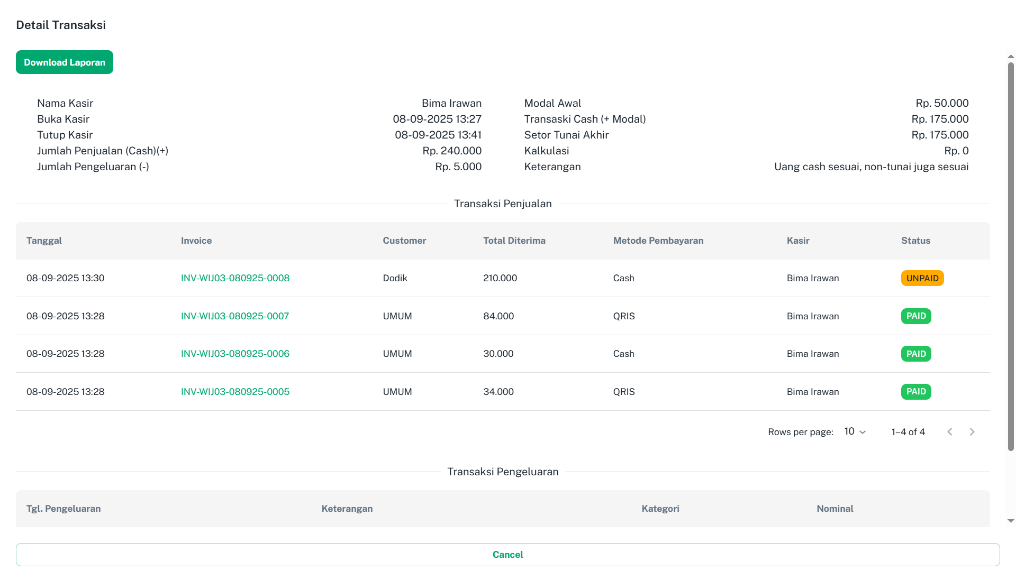Click the Download Laporan button
1016x571 pixels.
(x=65, y=62)
